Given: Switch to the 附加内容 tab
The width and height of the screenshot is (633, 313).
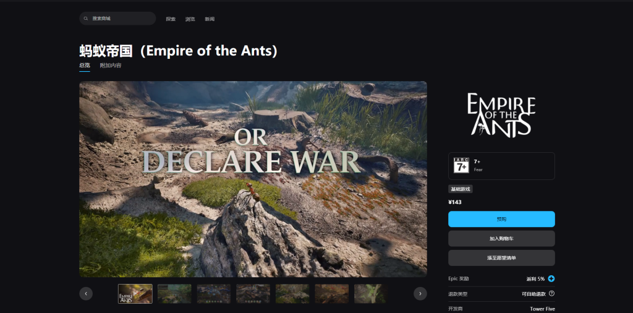Looking at the screenshot, I should click(x=111, y=66).
